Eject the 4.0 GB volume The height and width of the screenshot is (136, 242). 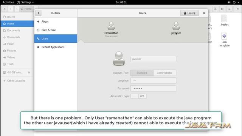coord(29,72)
